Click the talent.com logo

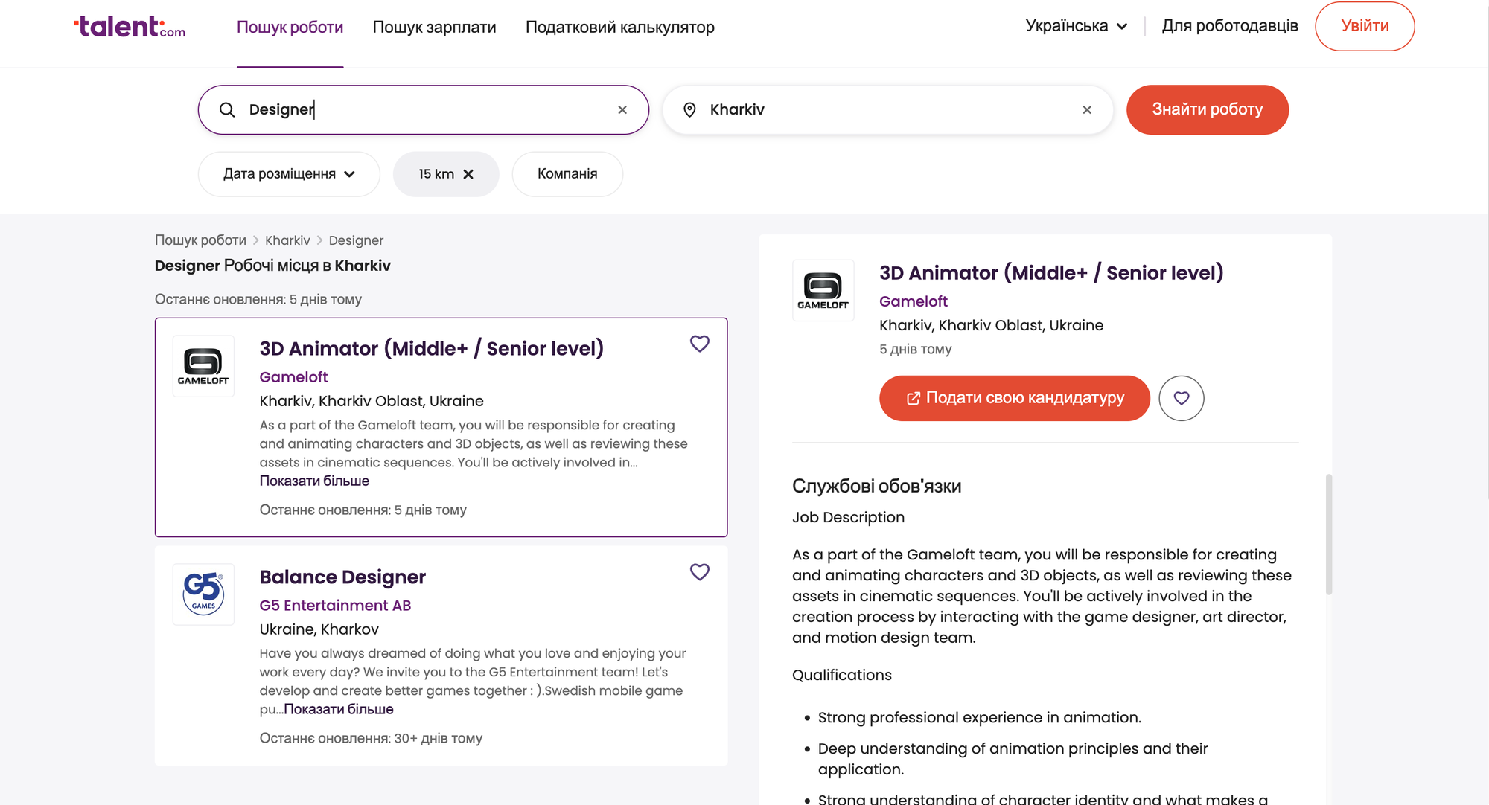pos(130,27)
